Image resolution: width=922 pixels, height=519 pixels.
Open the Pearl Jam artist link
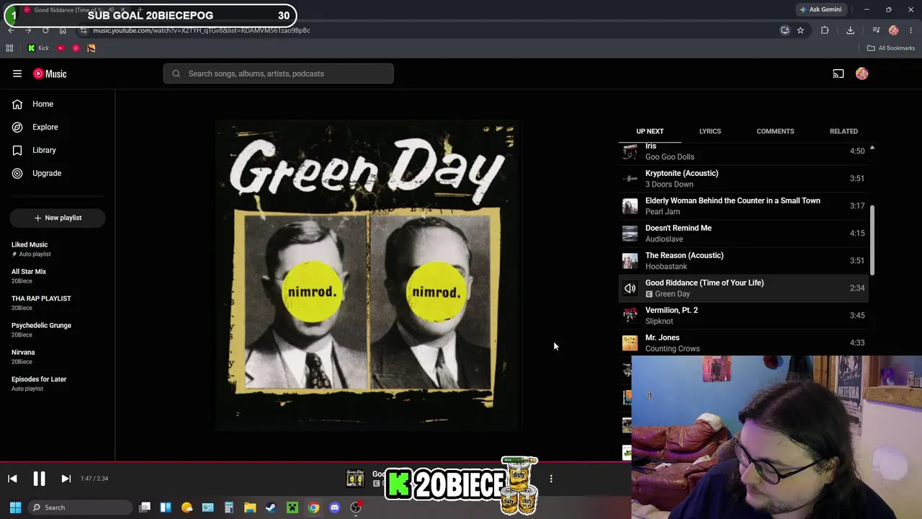click(x=663, y=211)
